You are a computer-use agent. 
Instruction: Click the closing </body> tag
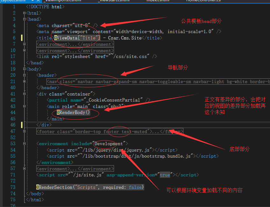tap(35, 194)
